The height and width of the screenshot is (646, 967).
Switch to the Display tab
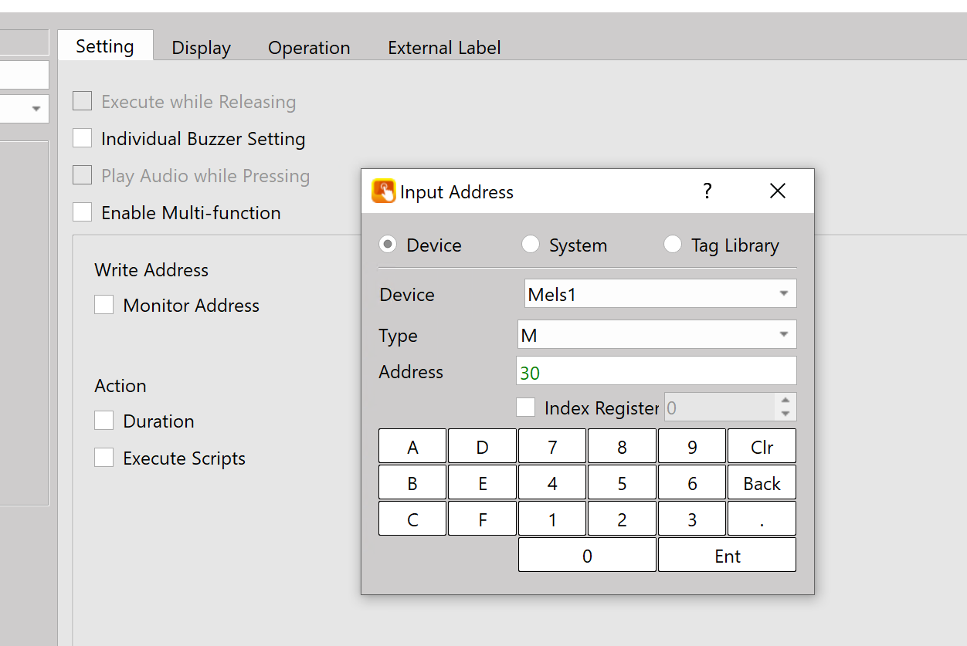[201, 48]
